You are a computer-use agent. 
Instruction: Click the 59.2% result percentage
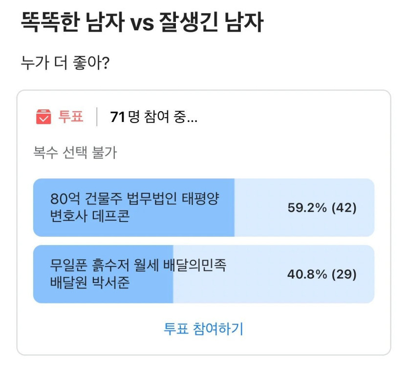307,208
